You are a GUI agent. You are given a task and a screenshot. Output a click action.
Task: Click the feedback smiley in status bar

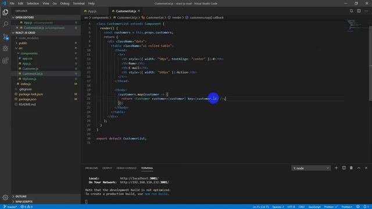358,207
